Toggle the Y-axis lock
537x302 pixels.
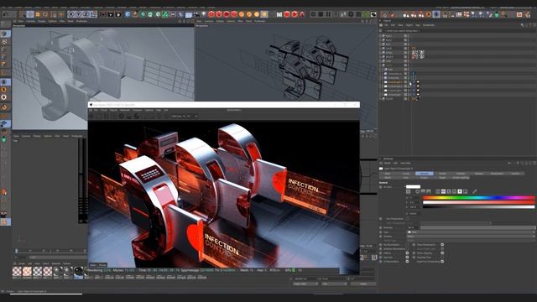click(79, 14)
